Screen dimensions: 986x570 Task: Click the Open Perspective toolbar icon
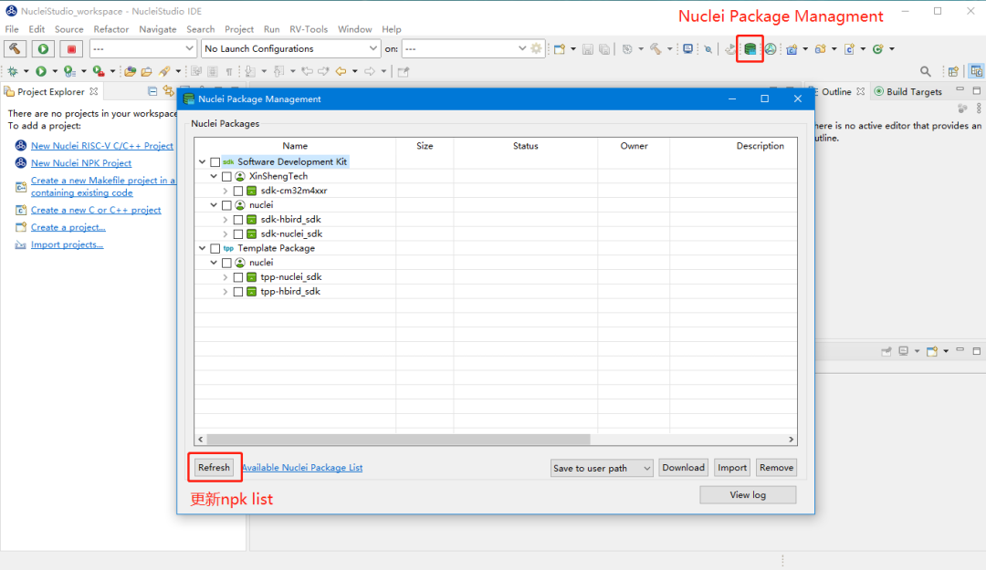click(953, 71)
